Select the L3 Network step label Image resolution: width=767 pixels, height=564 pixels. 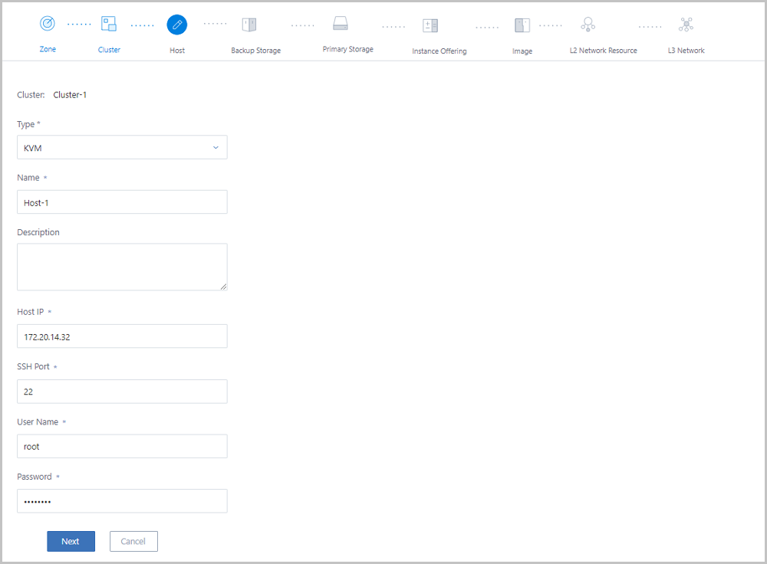(686, 51)
